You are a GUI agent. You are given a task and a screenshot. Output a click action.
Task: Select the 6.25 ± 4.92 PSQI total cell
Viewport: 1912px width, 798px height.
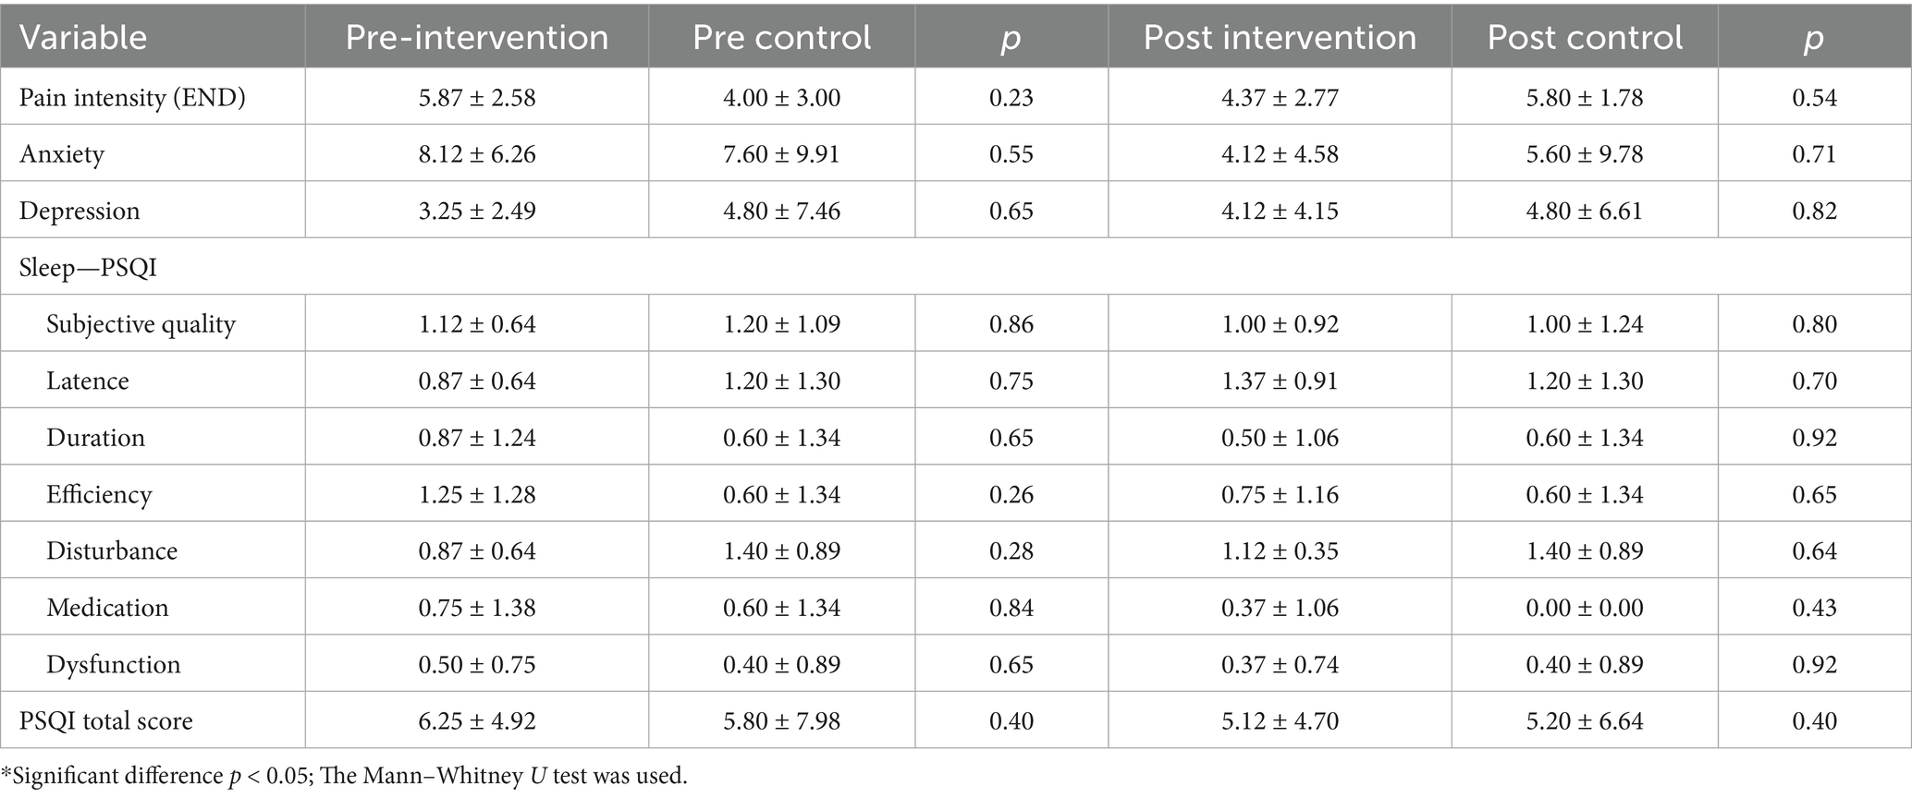pos(477,720)
